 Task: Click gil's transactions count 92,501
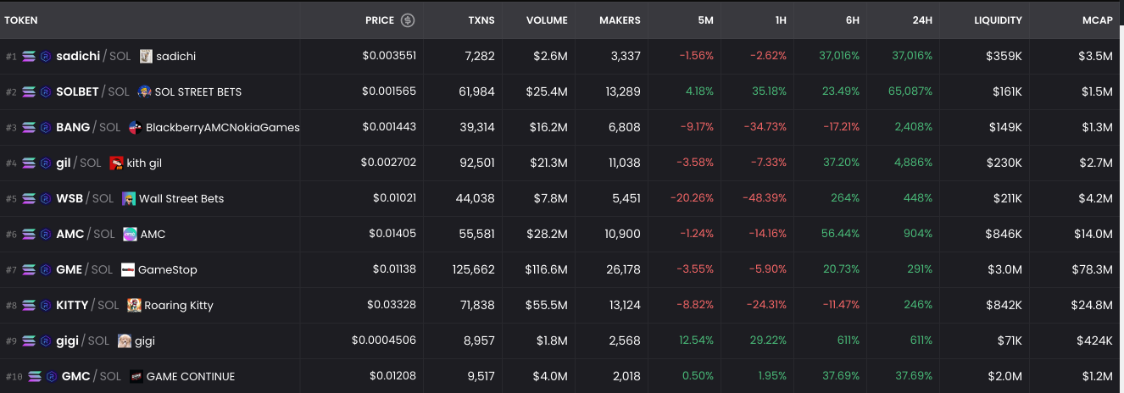coord(475,163)
